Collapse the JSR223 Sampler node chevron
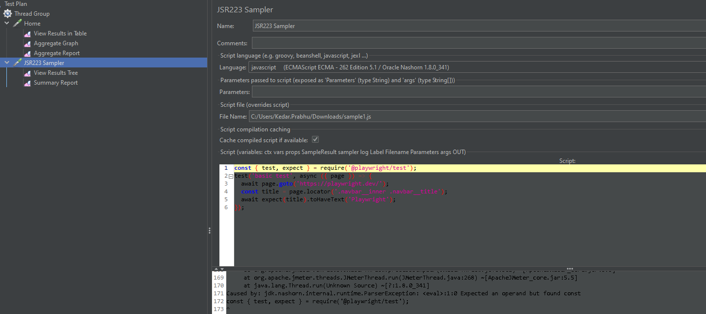Image resolution: width=706 pixels, height=314 pixels. point(6,63)
